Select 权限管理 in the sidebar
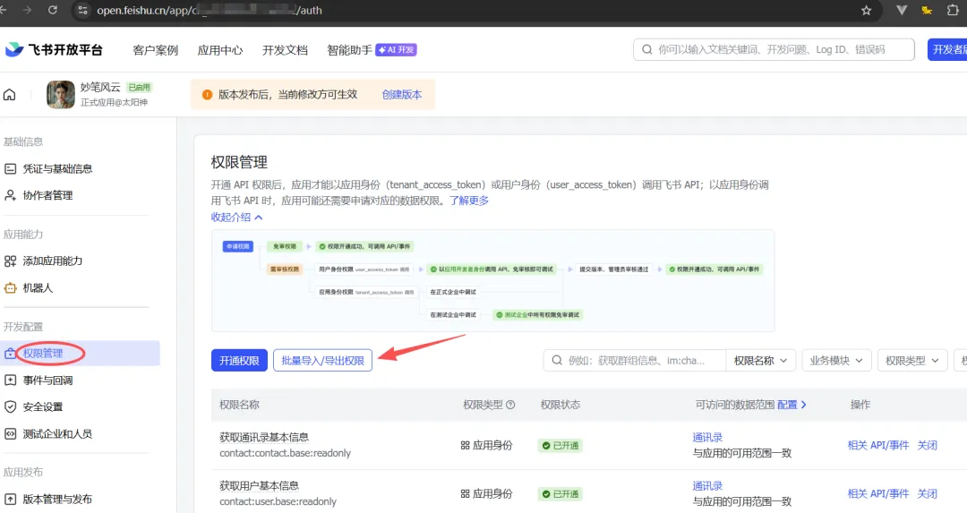This screenshot has height=513, width=967. [x=81, y=354]
